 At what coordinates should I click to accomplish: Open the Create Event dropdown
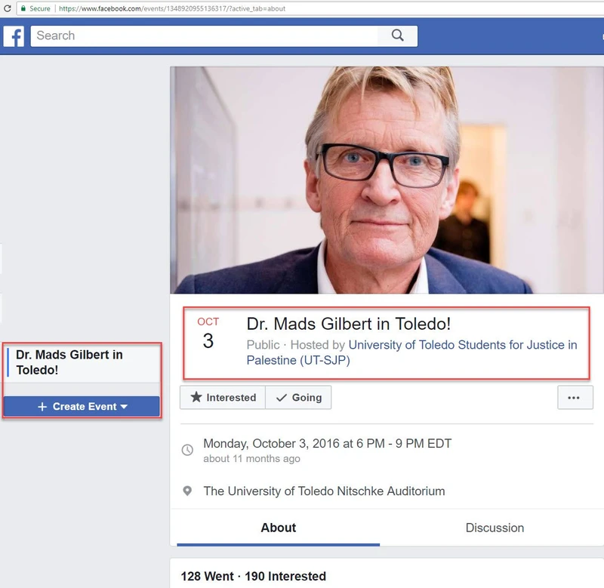coord(82,407)
